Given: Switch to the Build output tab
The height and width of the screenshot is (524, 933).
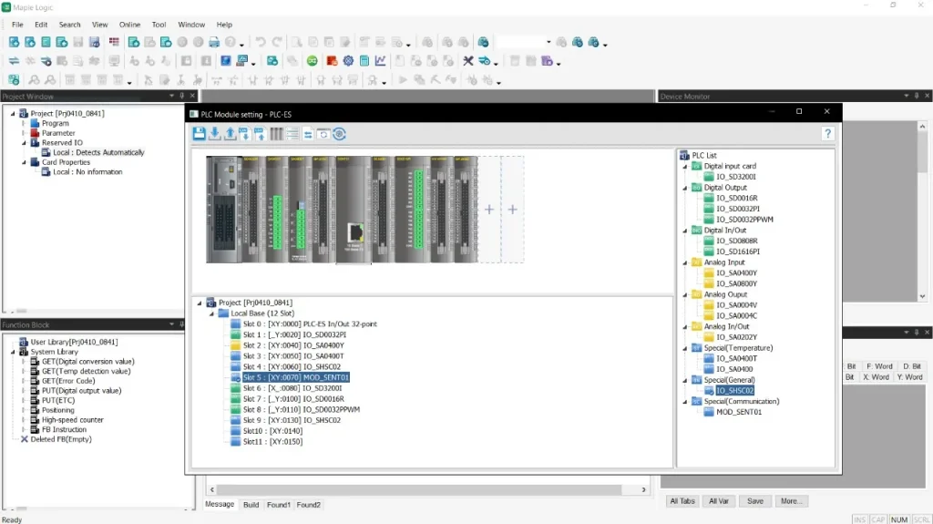Looking at the screenshot, I should [x=251, y=505].
